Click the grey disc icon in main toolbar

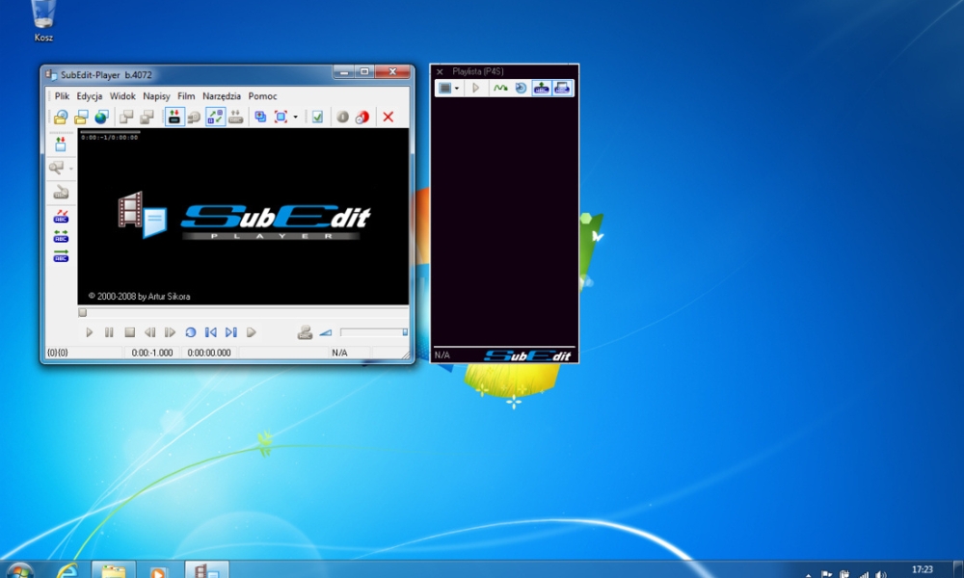195,117
